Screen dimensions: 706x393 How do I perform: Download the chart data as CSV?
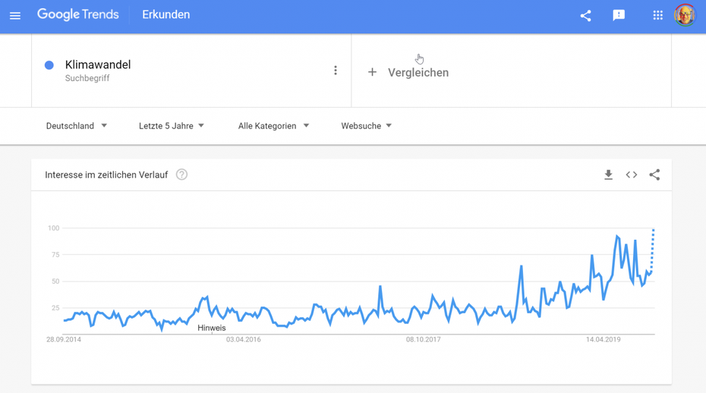608,174
